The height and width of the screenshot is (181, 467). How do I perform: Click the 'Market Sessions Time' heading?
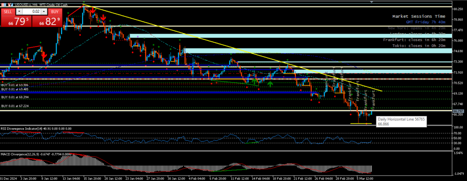[419, 16]
